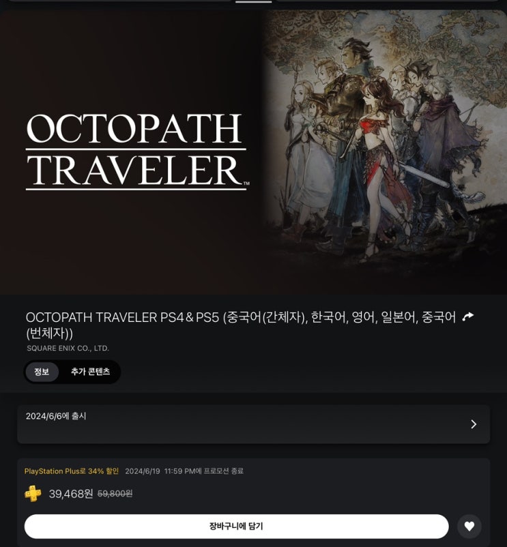The width and height of the screenshot is (507, 547).
Task: Click the PlayStation Plus로 34% 할인 label
Action: point(72,471)
